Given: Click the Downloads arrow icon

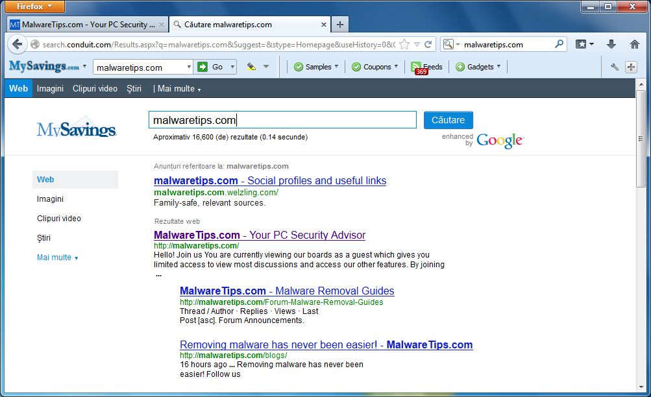Looking at the screenshot, I should click(610, 45).
